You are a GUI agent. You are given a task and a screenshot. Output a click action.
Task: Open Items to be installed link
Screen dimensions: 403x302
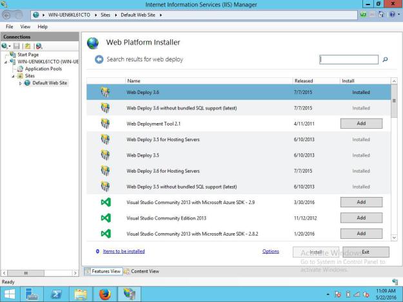pos(124,251)
